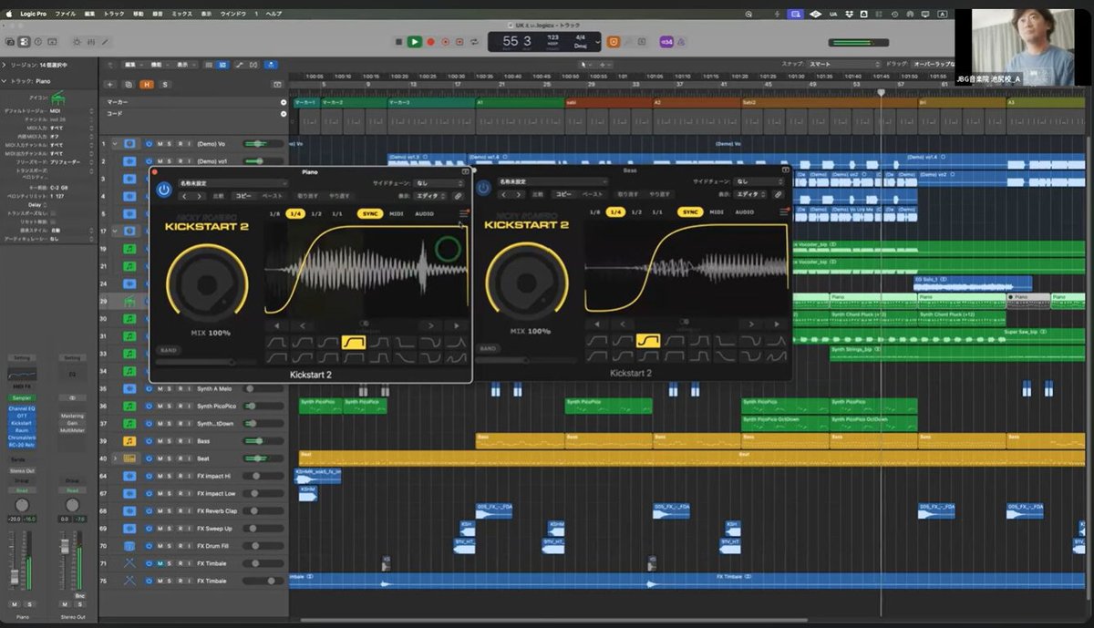1094x628 pixels.
Task: Open Channel EQ plugin slot in channel strip
Action: (21, 408)
